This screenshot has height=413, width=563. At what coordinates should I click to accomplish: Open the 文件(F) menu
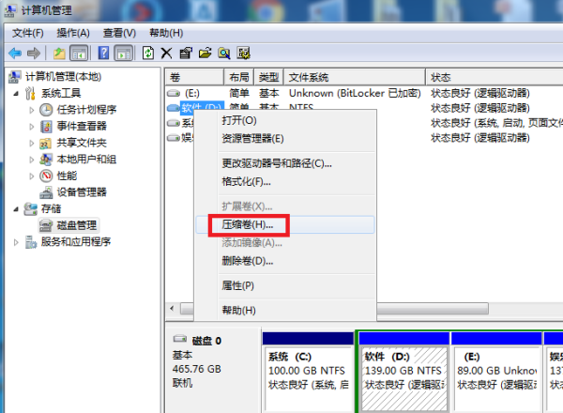28,33
